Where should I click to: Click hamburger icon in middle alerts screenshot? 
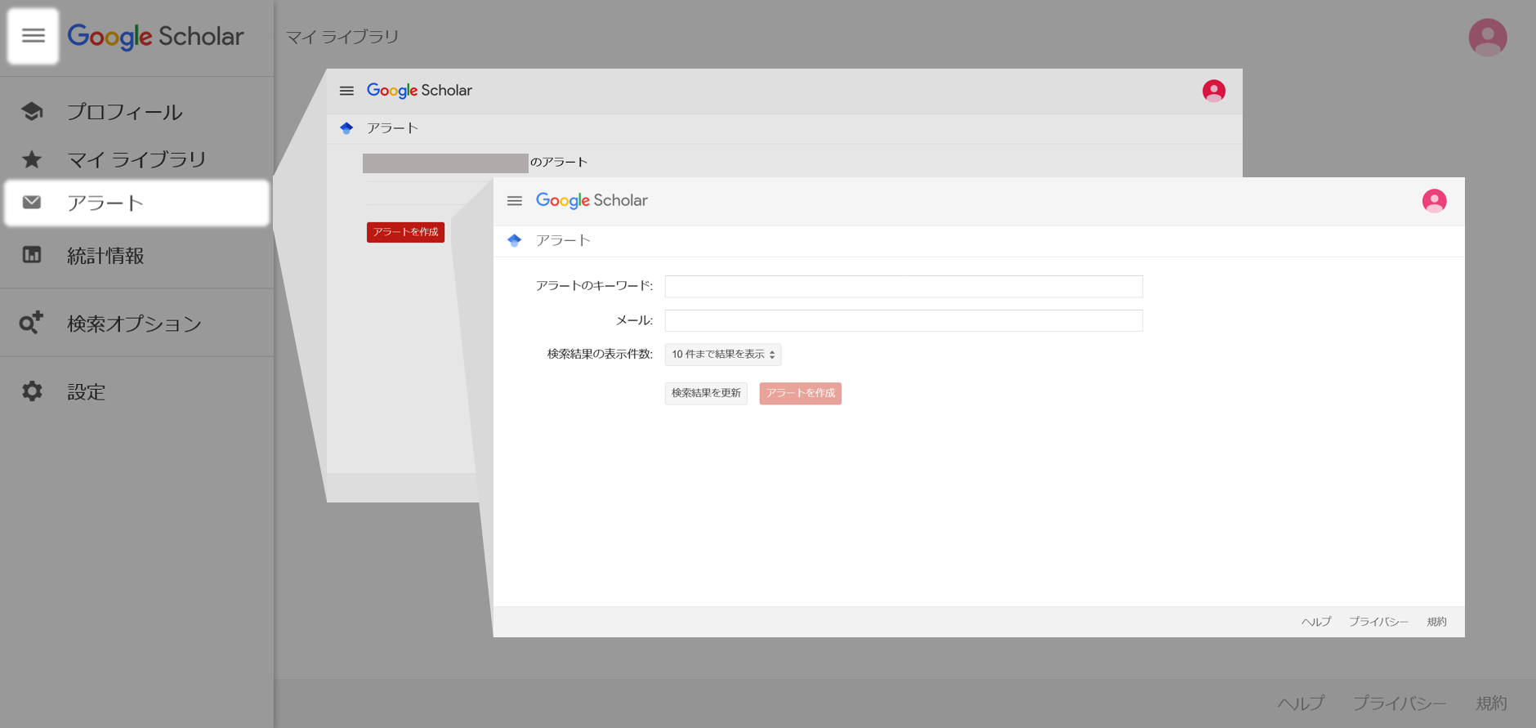click(x=346, y=91)
